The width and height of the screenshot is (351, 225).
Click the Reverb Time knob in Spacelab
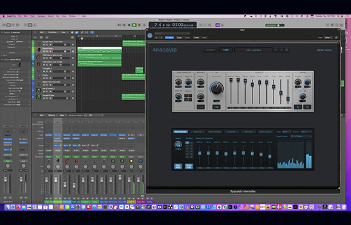click(x=217, y=89)
